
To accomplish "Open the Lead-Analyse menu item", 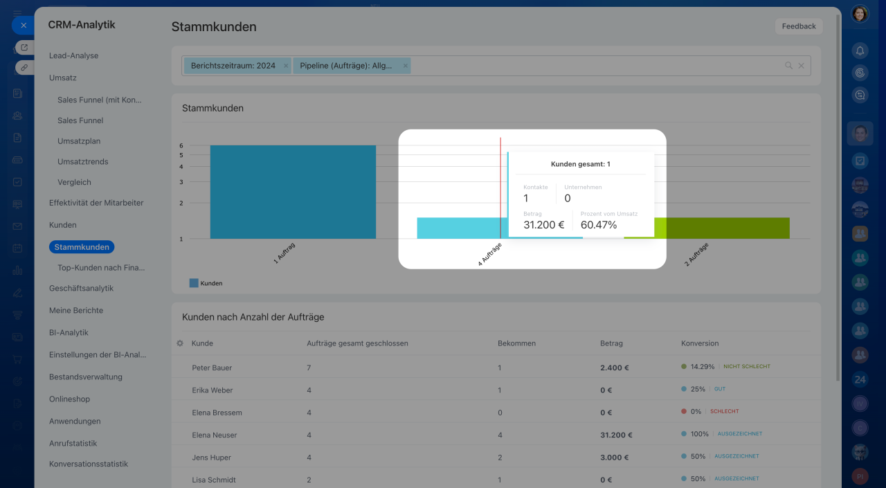I will coord(73,55).
